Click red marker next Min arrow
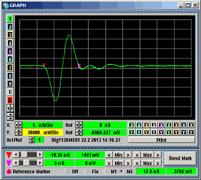This screenshot has width=201, height=180. tap(128, 155)
